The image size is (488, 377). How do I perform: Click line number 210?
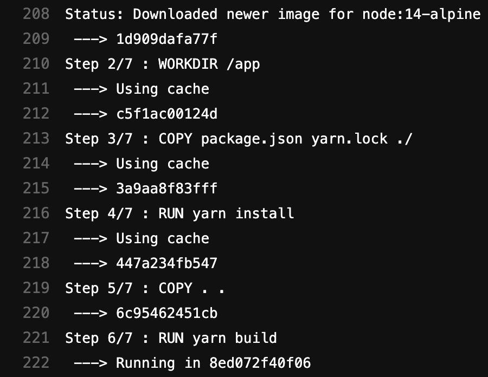[x=36, y=64]
